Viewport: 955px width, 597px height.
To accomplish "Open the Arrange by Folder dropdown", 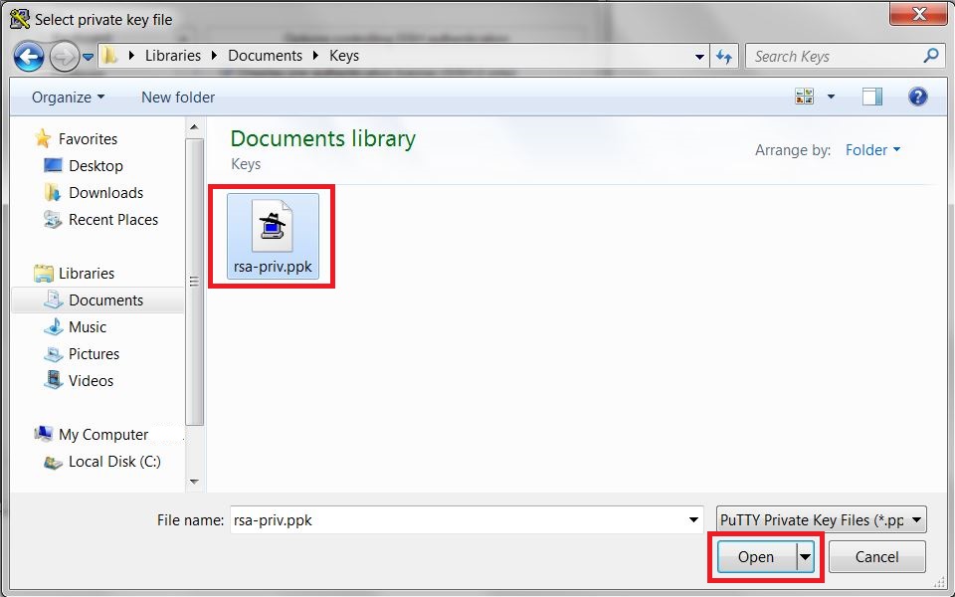I will 871,150.
